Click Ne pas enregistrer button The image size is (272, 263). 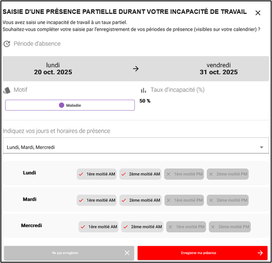(x=69, y=253)
